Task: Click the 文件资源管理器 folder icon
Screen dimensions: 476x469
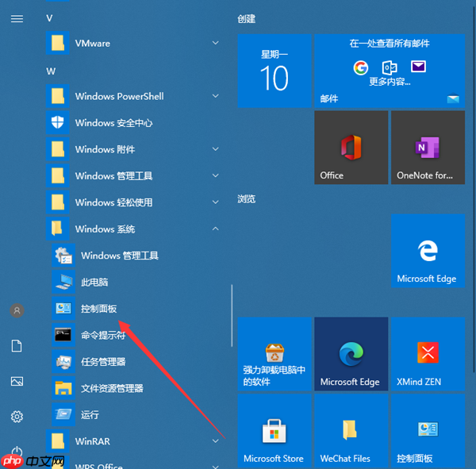Action: point(63,388)
